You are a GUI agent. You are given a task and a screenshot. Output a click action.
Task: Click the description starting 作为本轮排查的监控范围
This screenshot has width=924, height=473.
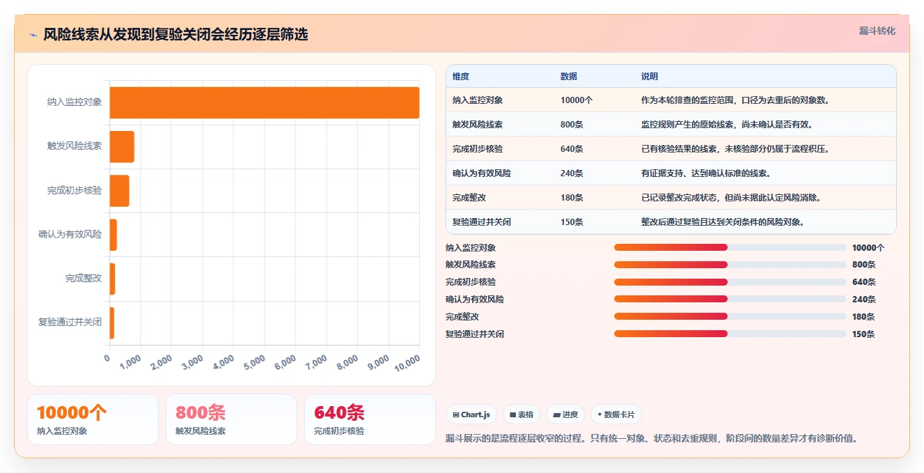tap(735, 100)
